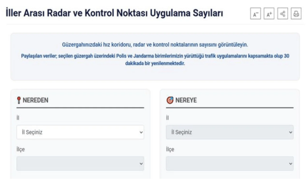
Task: Decrease font size with the A- button
Action: click(256, 14)
